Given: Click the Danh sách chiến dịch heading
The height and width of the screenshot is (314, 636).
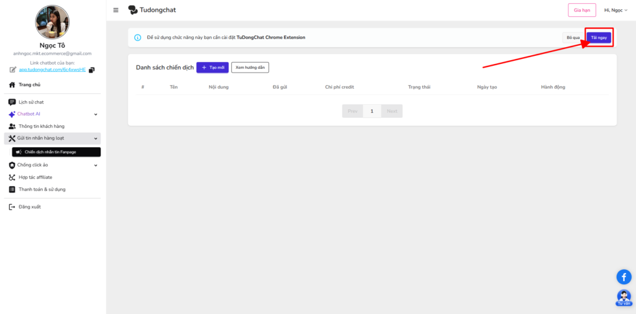Looking at the screenshot, I should point(165,68).
